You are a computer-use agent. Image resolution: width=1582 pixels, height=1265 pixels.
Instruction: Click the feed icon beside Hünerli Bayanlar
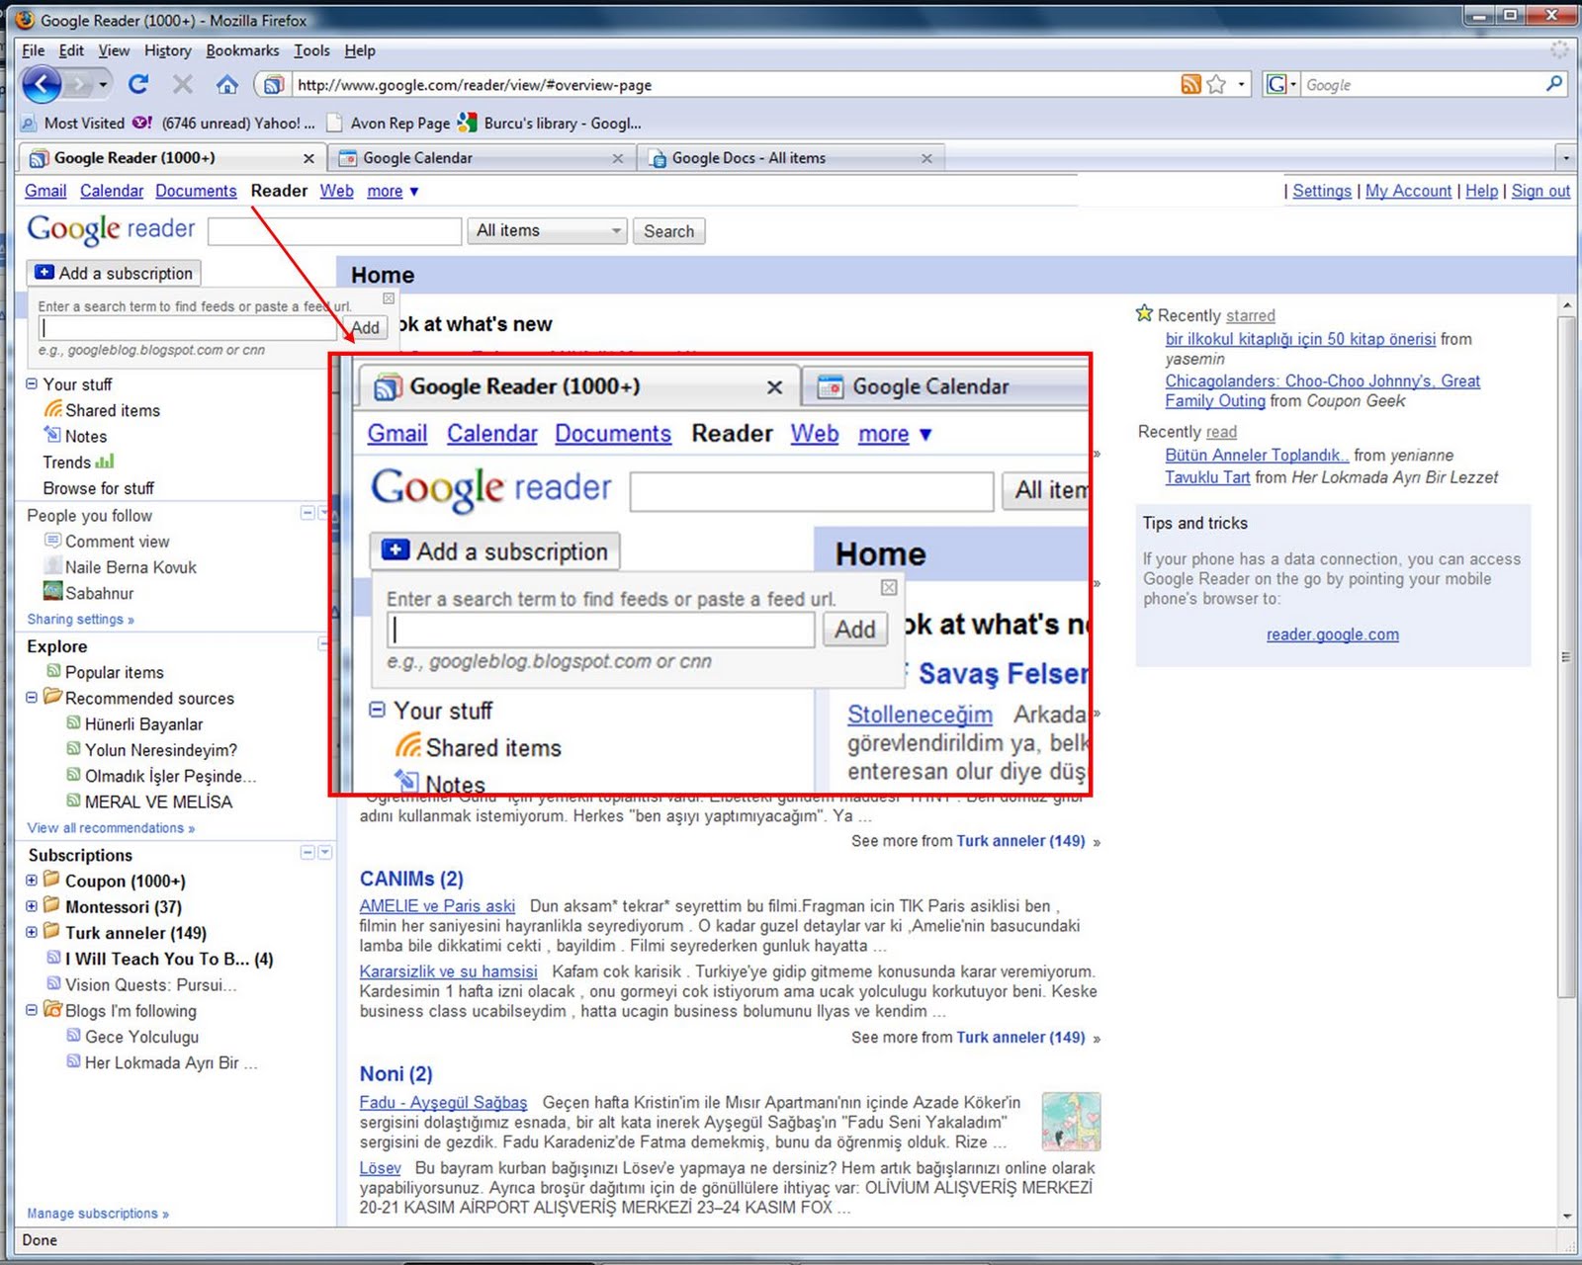(x=74, y=723)
